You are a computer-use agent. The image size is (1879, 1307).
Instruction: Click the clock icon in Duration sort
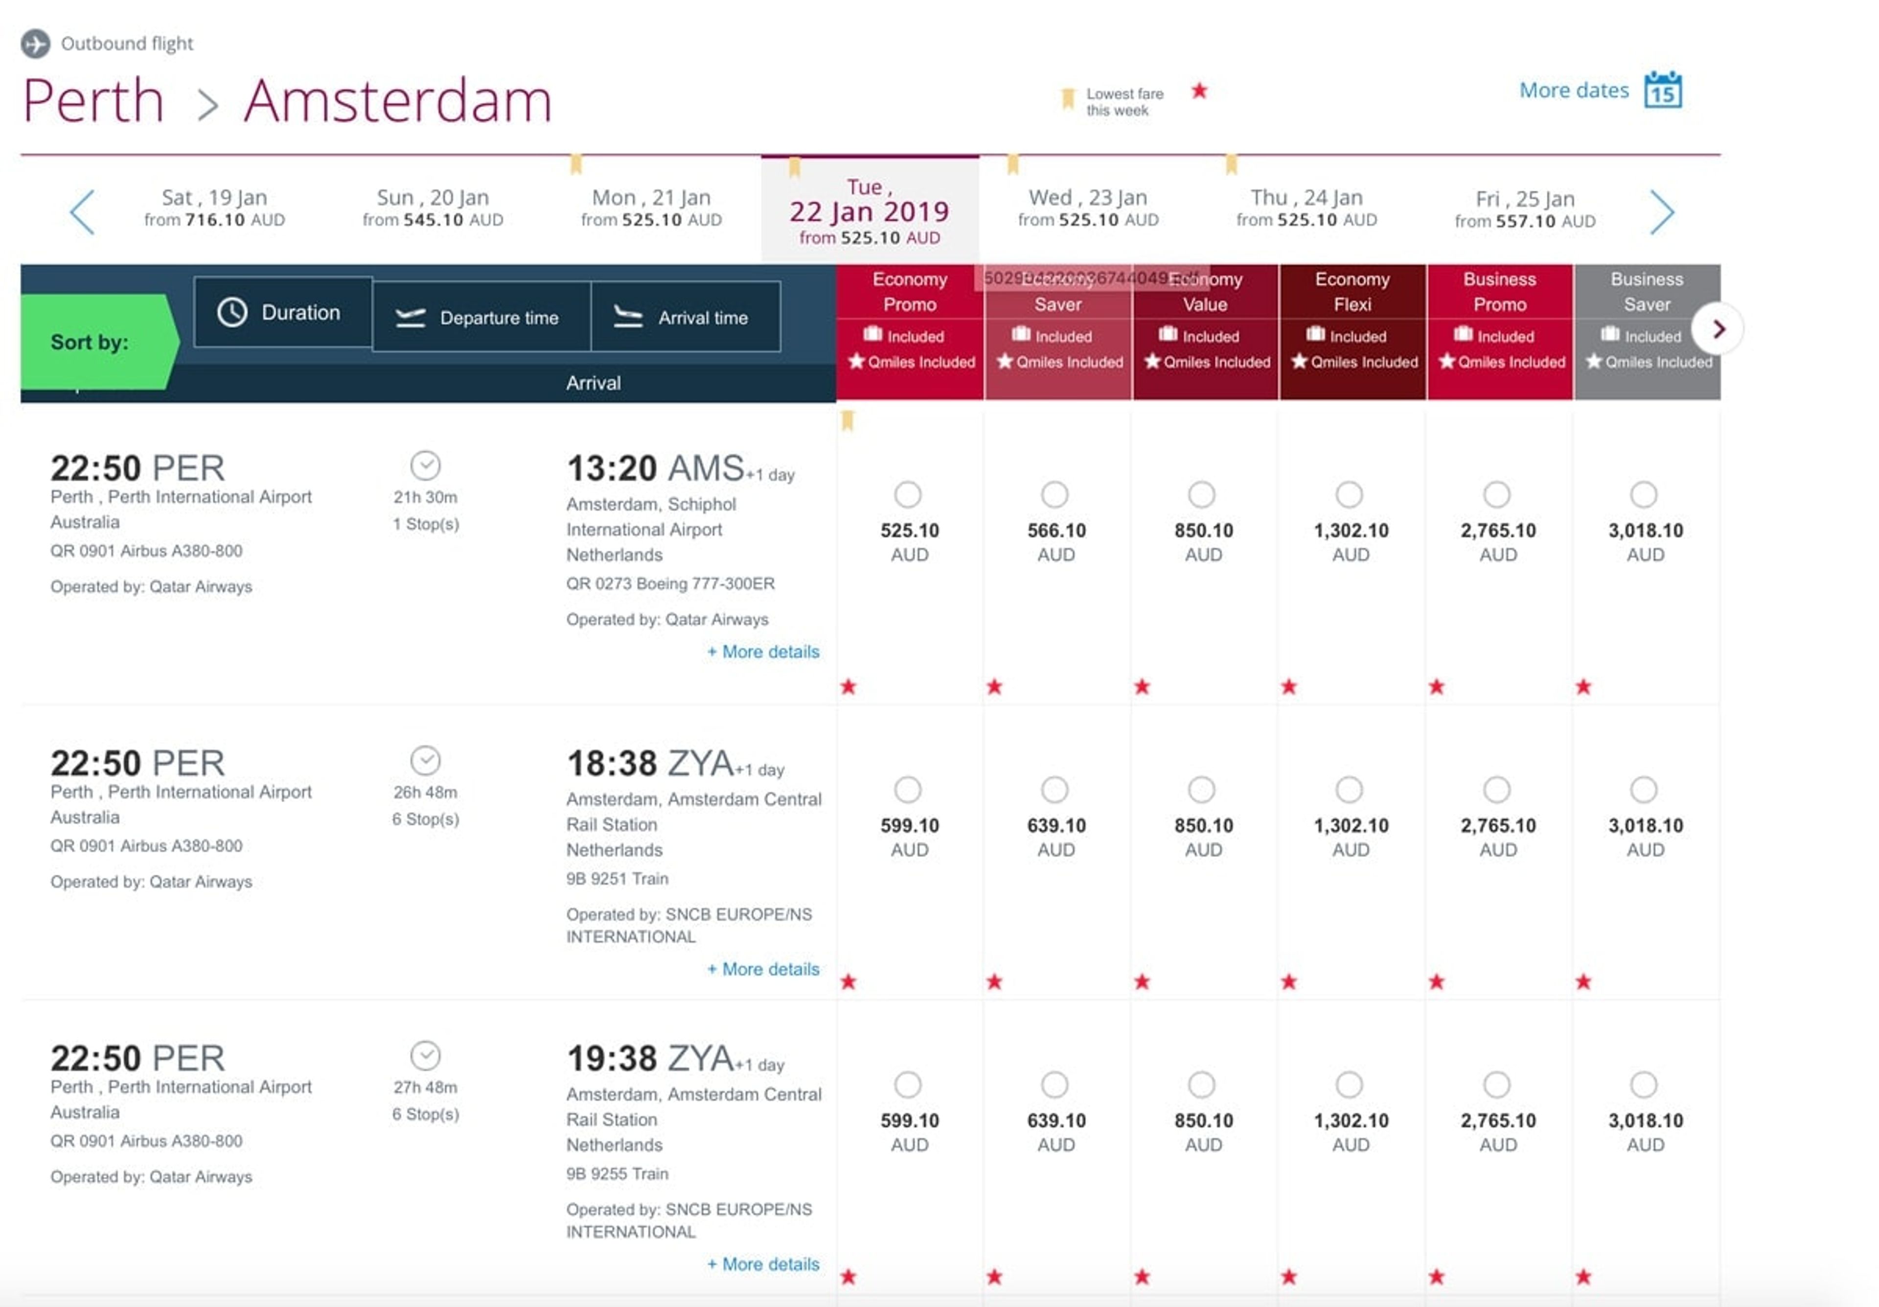point(232,313)
